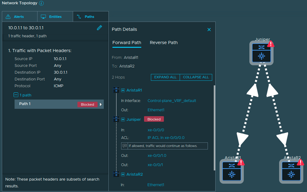Click the Control-plane_VRF_default interface link

tap(172, 101)
